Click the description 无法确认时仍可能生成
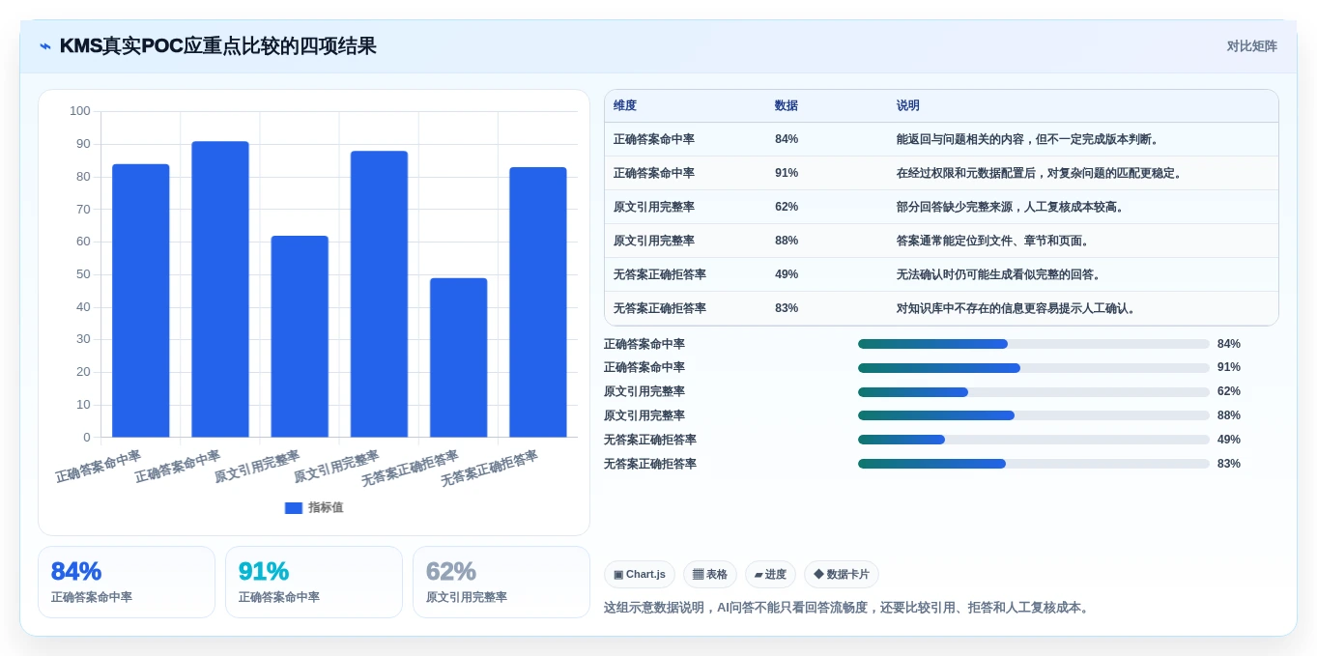 tap(999, 274)
